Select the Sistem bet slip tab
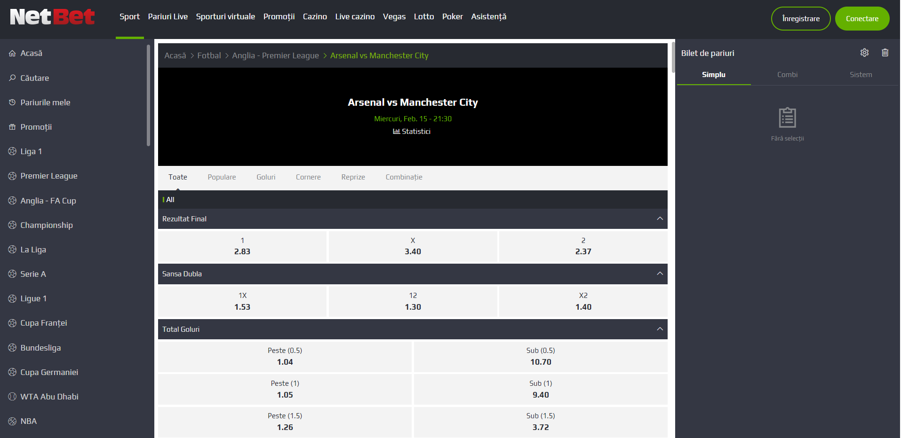The height and width of the screenshot is (438, 901). tap(861, 75)
